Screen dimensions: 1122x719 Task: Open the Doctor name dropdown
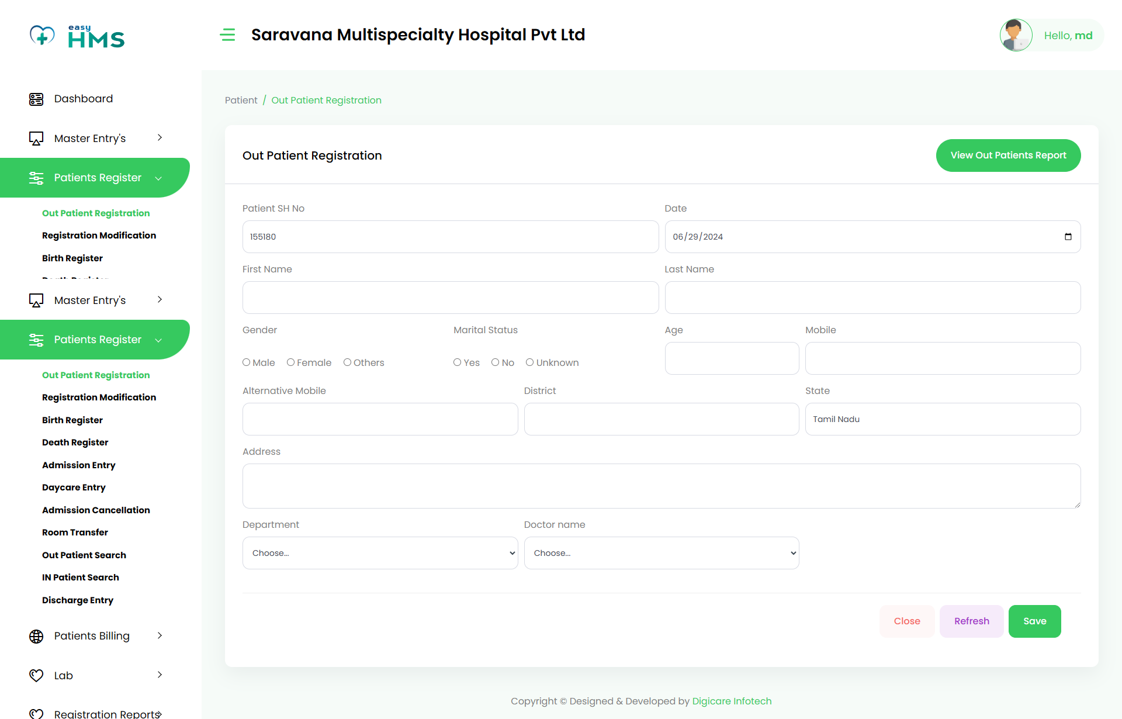point(661,553)
